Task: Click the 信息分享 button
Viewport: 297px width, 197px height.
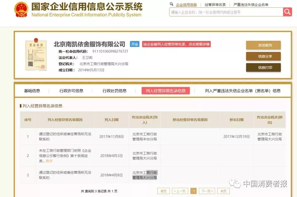Action: tap(263, 56)
